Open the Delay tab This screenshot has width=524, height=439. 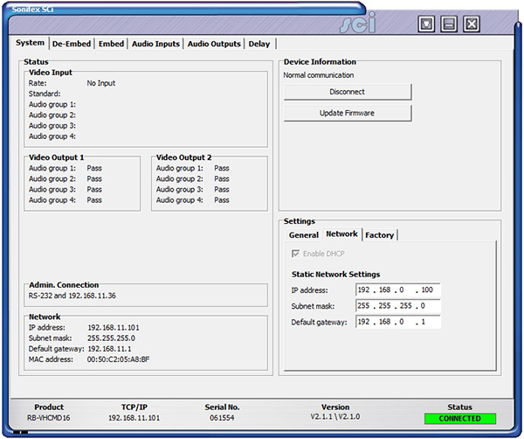[x=259, y=44]
